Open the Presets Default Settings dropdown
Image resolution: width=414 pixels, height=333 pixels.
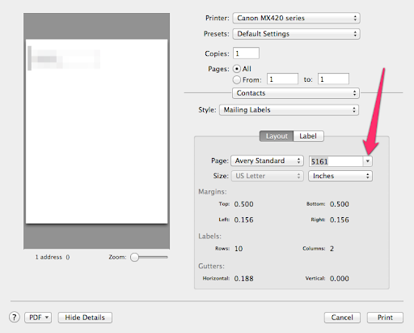point(296,34)
